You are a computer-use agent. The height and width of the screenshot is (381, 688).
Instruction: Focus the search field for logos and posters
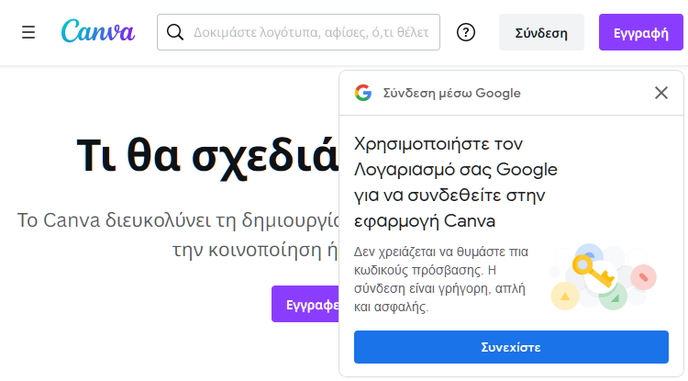point(298,32)
